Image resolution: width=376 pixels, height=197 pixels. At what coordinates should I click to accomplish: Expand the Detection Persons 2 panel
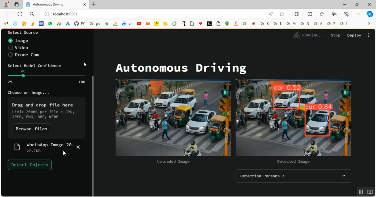[293, 176]
